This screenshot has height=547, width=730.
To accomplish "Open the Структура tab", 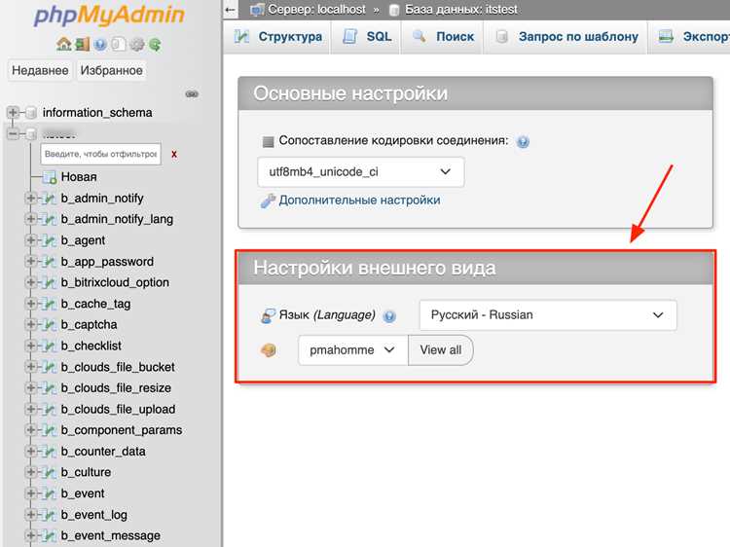I will click(278, 36).
